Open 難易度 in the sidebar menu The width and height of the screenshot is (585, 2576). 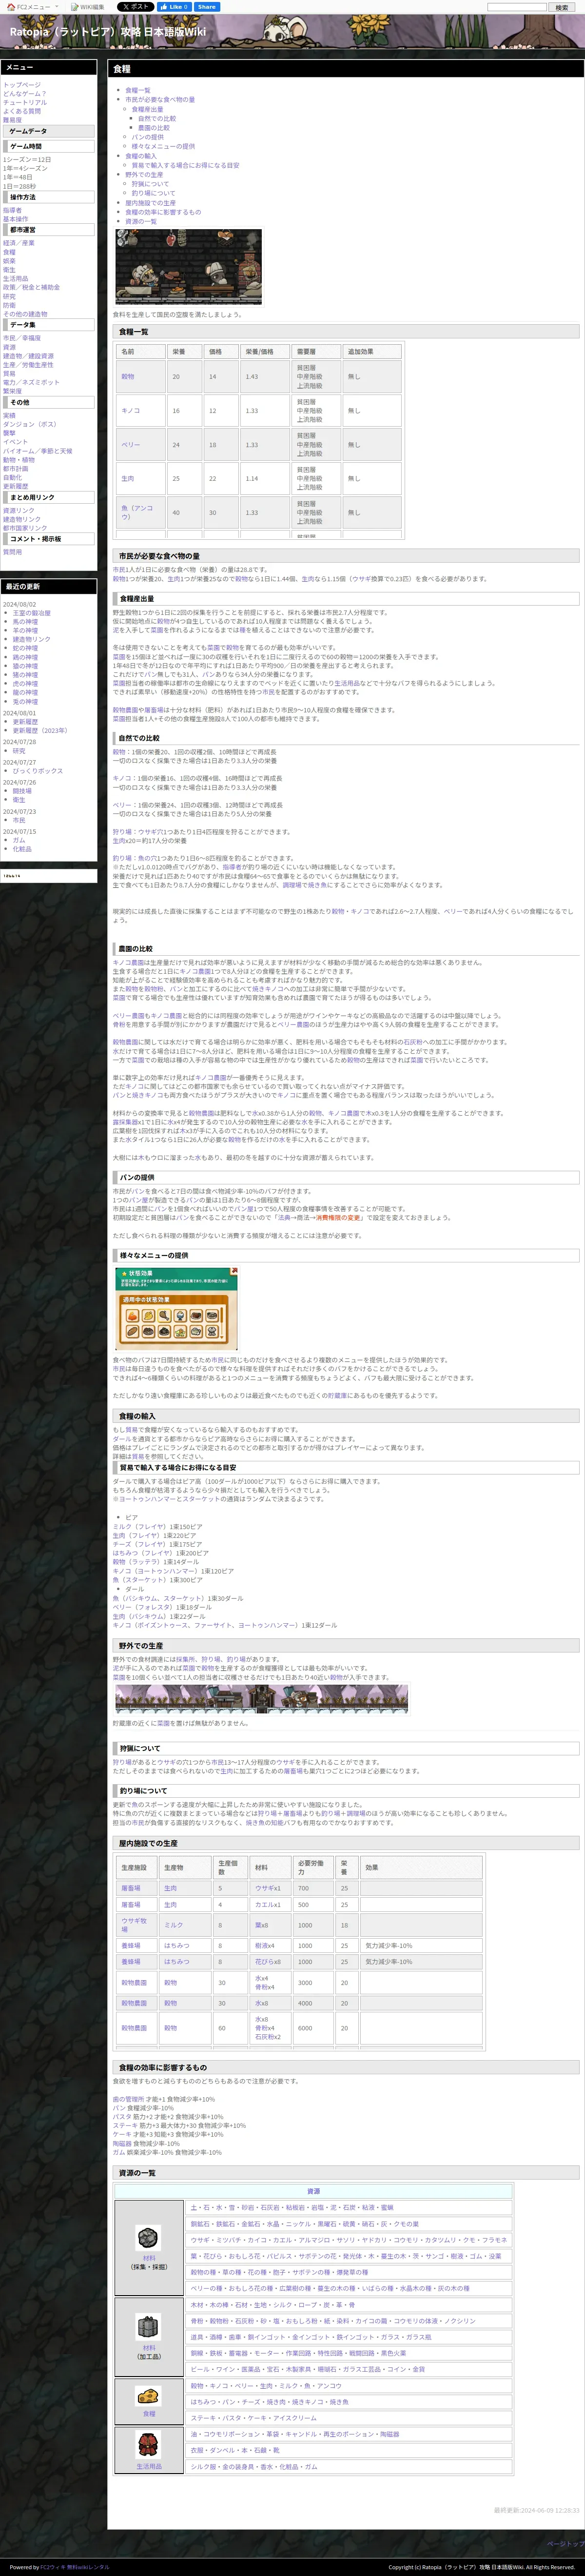(x=12, y=120)
